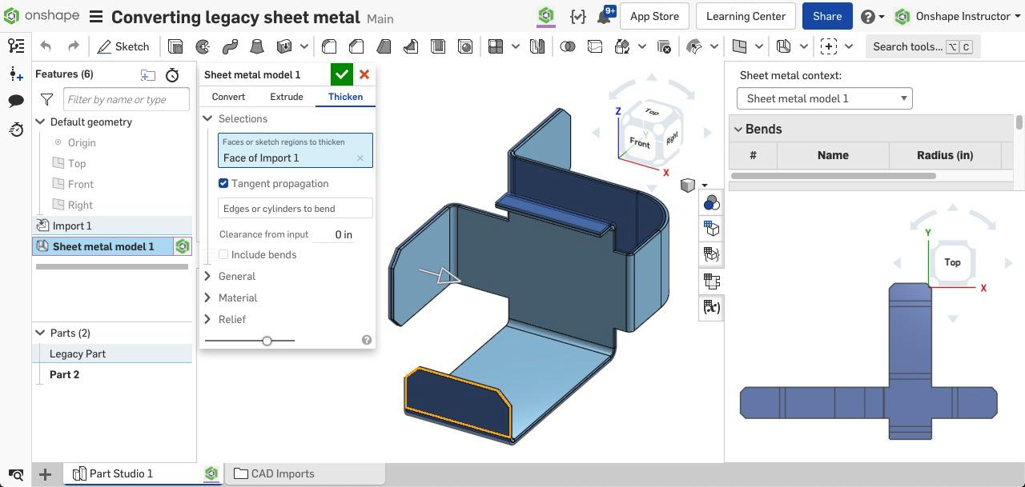Open the Sketch tool

click(x=123, y=46)
